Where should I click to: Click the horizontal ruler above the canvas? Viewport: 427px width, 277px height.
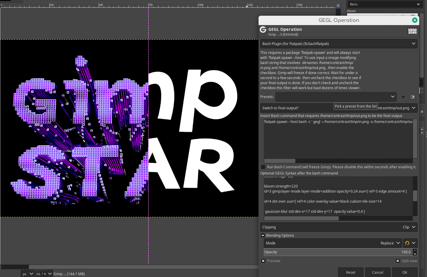[x=168, y=5]
